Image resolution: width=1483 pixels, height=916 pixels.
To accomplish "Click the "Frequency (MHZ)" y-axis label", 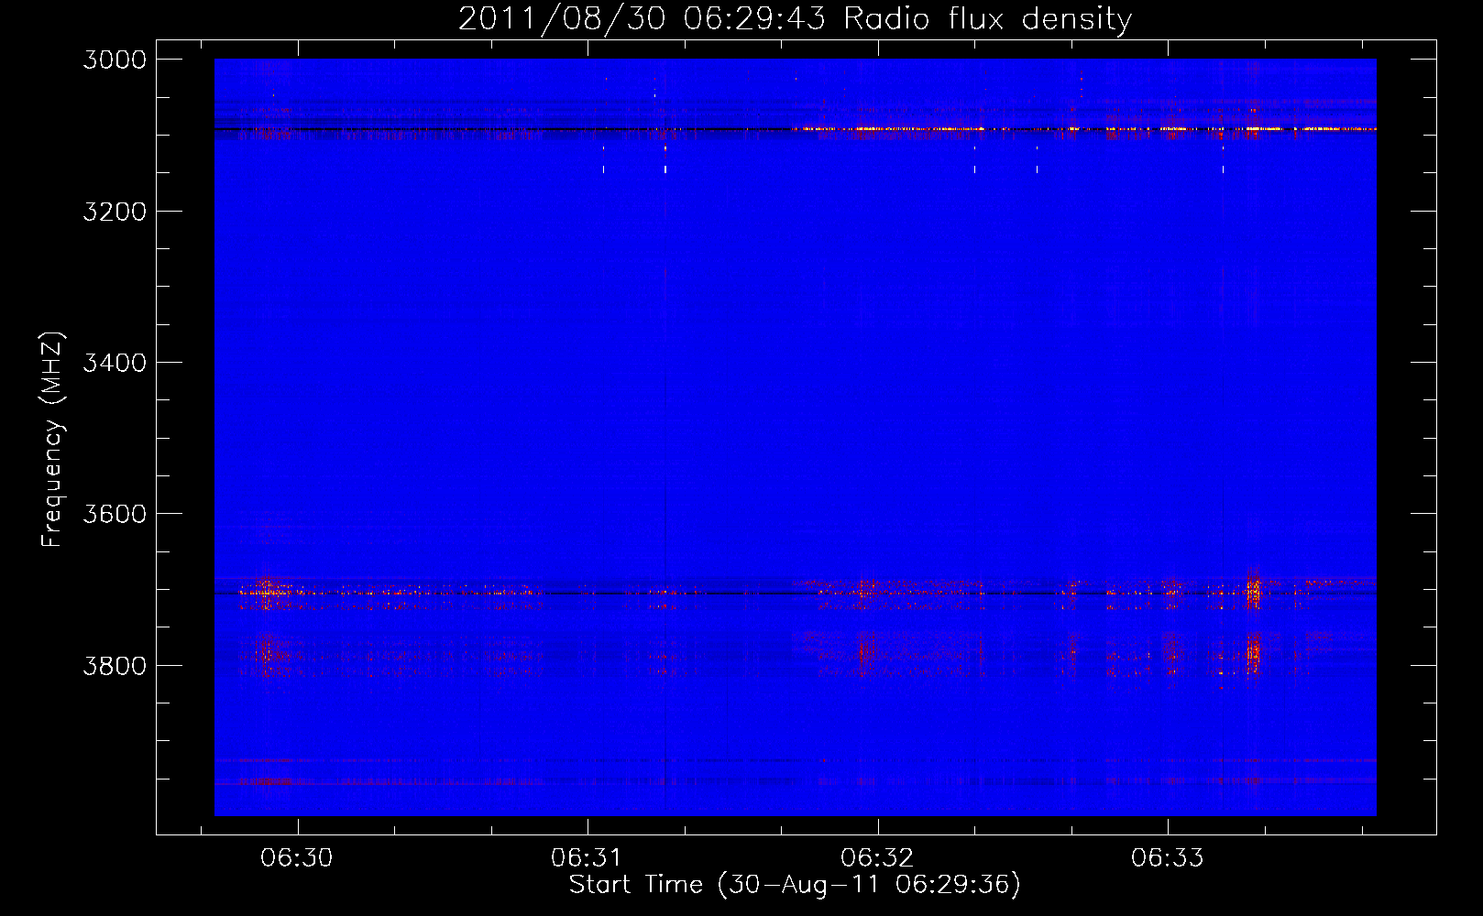I will (x=53, y=440).
